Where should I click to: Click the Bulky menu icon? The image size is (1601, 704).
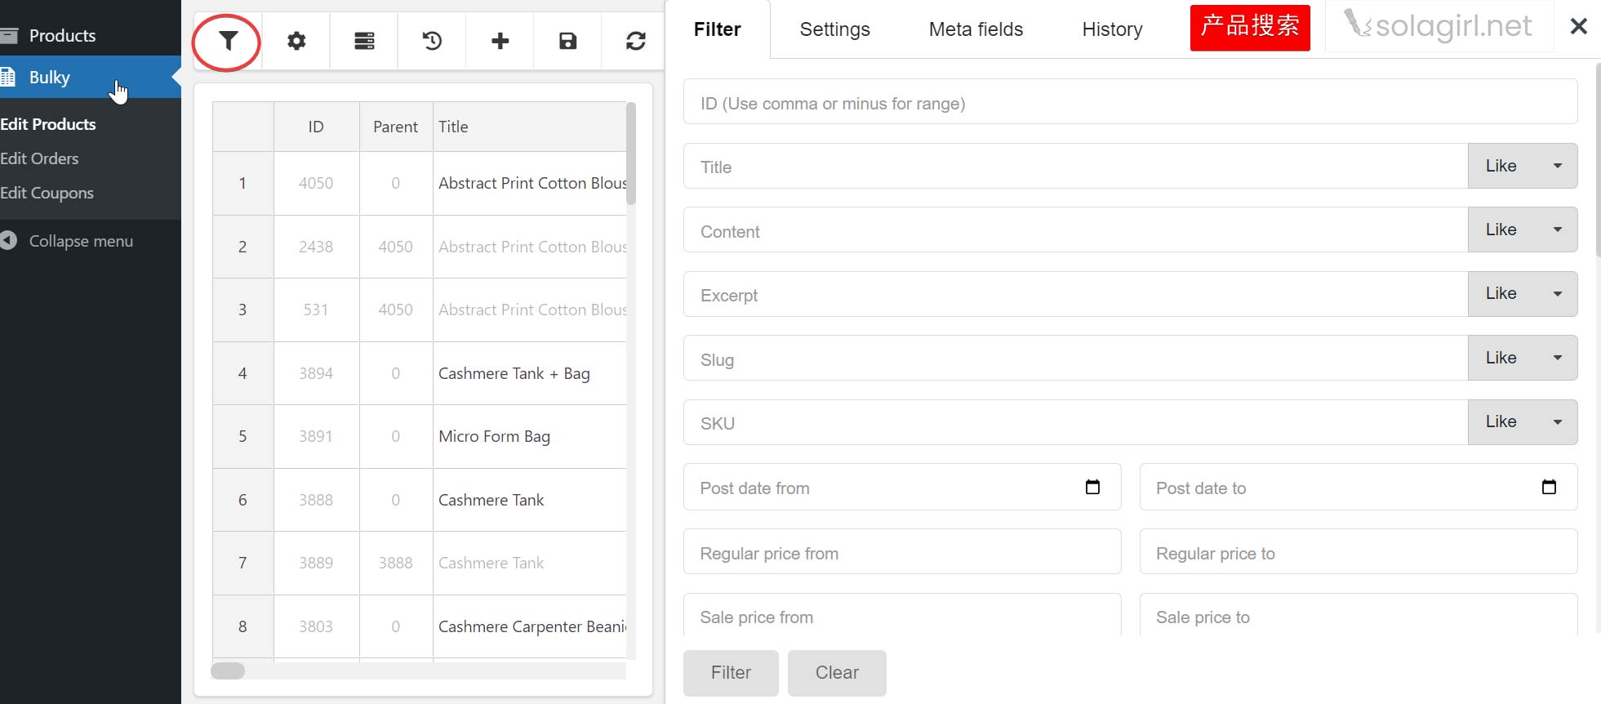[8, 77]
